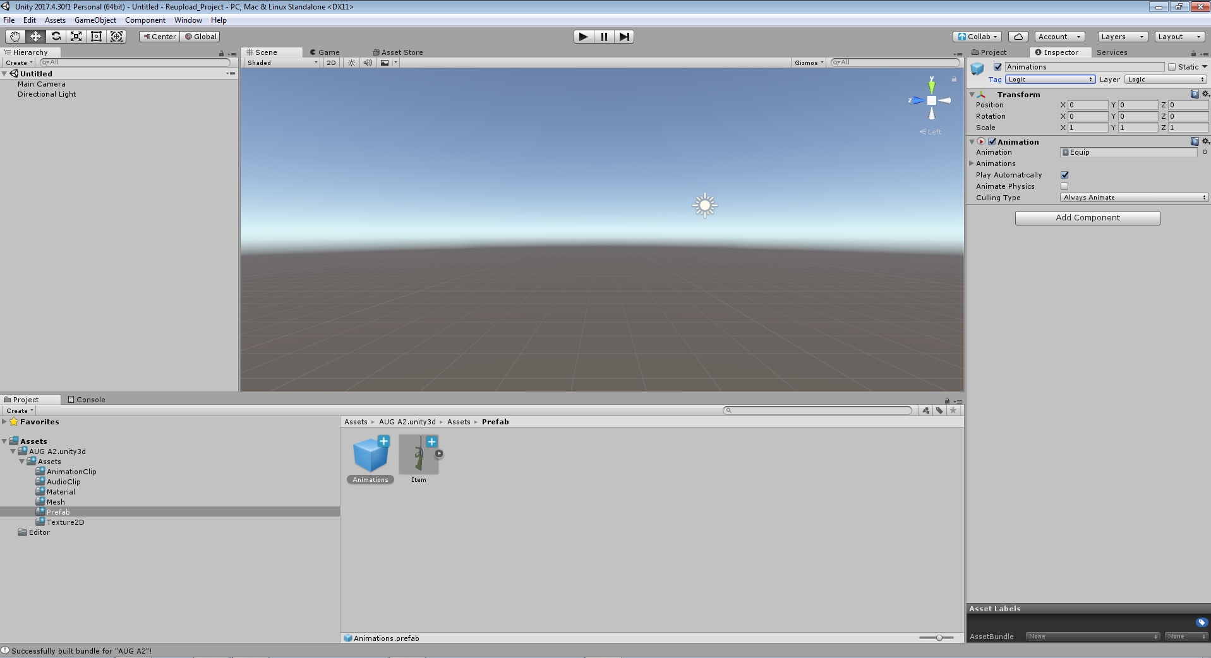Viewport: 1211px width, 658px height.
Task: Toggle the Static checkbox
Action: pyautogui.click(x=1172, y=67)
